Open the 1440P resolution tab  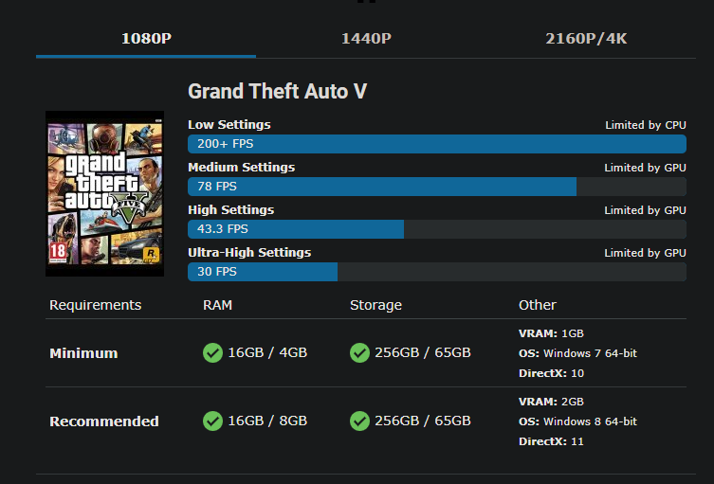coord(366,39)
